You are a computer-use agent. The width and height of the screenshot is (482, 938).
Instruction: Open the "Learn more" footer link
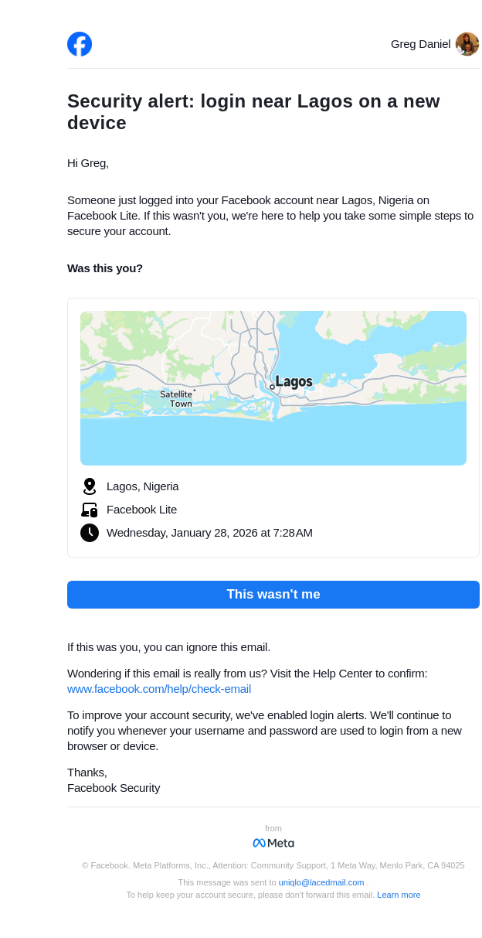(399, 895)
